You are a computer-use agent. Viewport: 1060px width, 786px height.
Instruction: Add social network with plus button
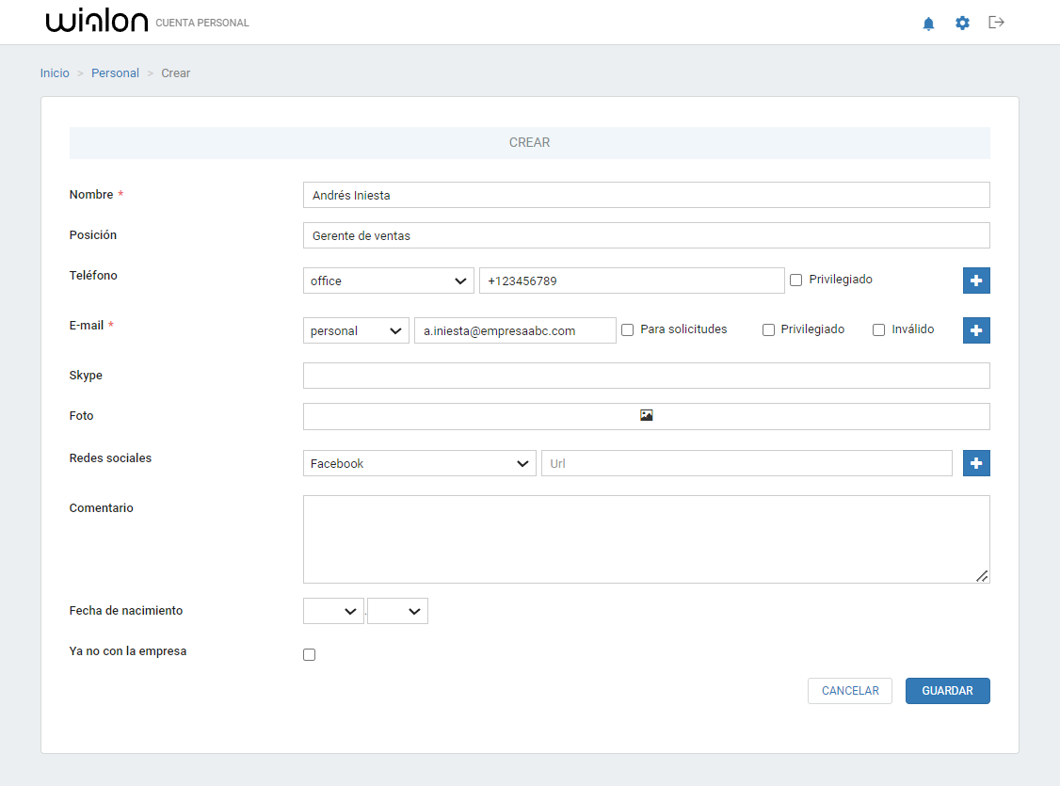point(976,463)
